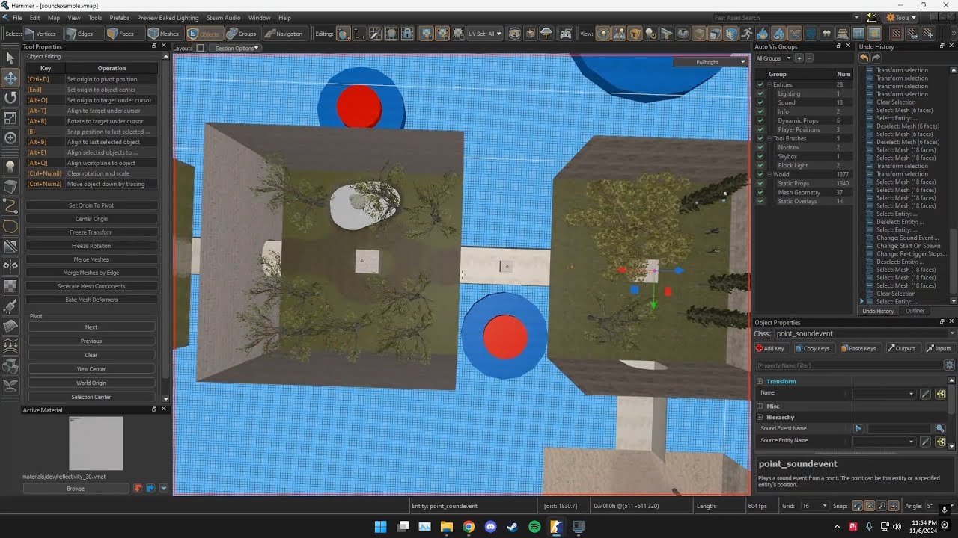
Task: Toggle the Layout checkbox
Action: click(x=200, y=48)
